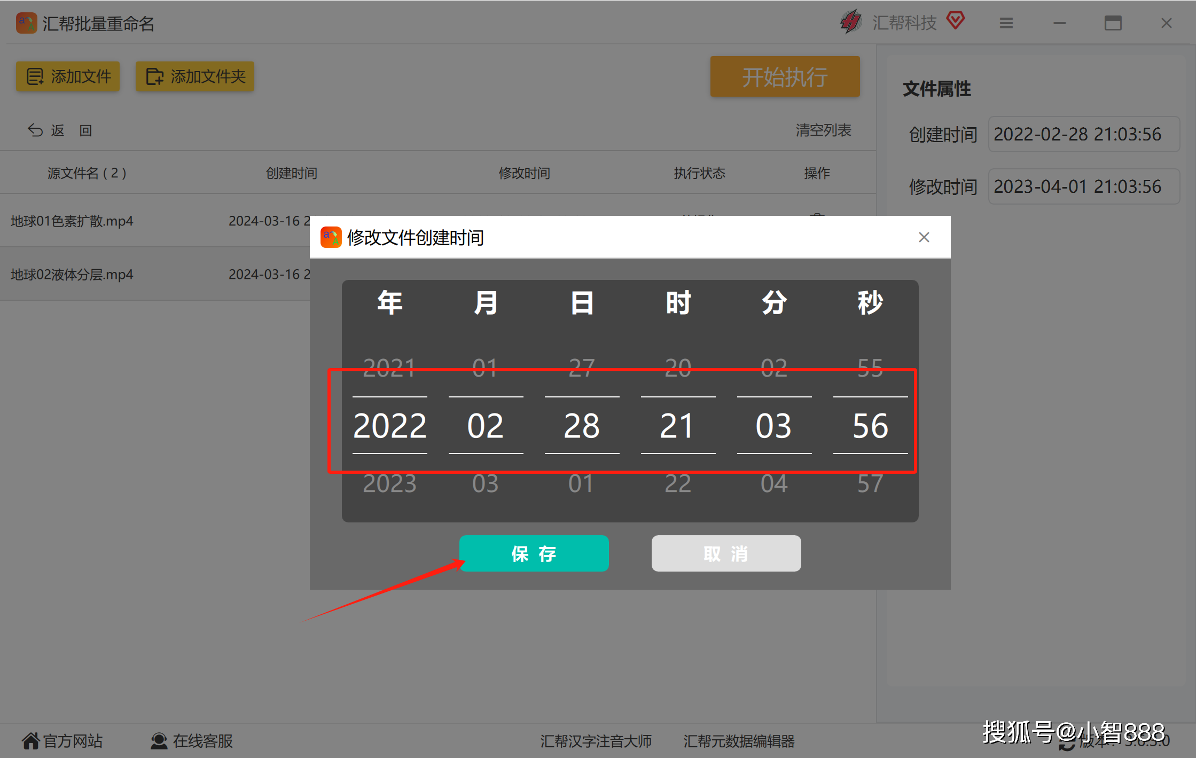This screenshot has width=1196, height=758.
Task: Minimize the main application window
Action: coord(1060,23)
